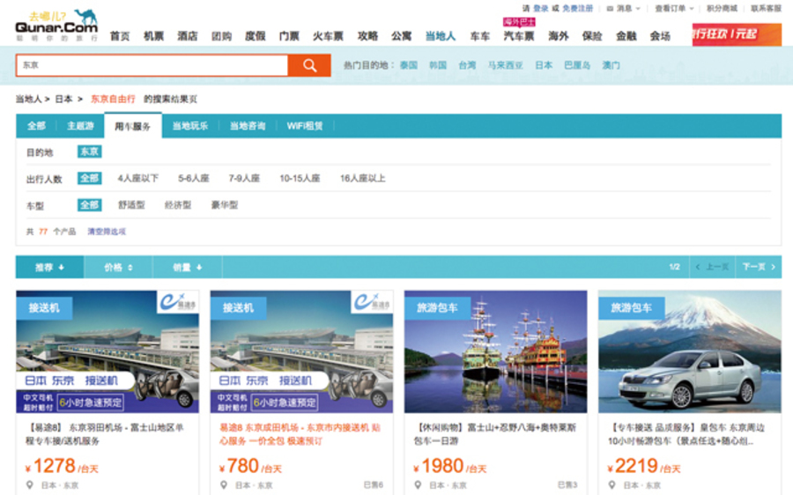This screenshot has width=793, height=495.
Task: Click the orange search magnifier button
Action: click(309, 65)
